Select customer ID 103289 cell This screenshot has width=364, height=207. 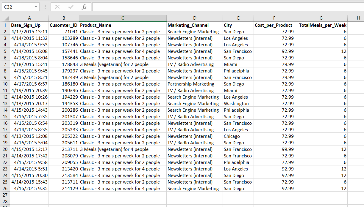pos(64,38)
